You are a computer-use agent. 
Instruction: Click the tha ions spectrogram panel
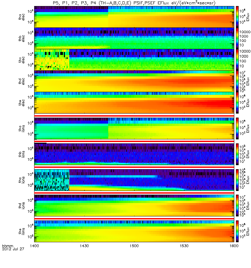134,129
